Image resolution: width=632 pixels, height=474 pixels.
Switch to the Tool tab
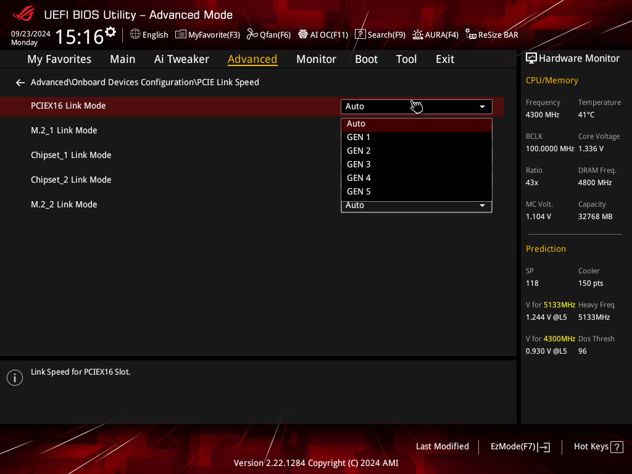406,59
